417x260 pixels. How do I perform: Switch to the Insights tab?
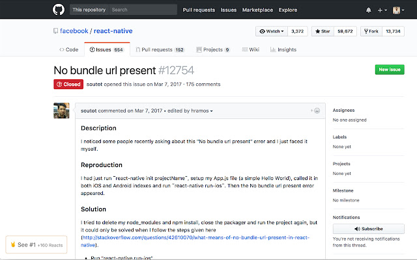(x=283, y=49)
